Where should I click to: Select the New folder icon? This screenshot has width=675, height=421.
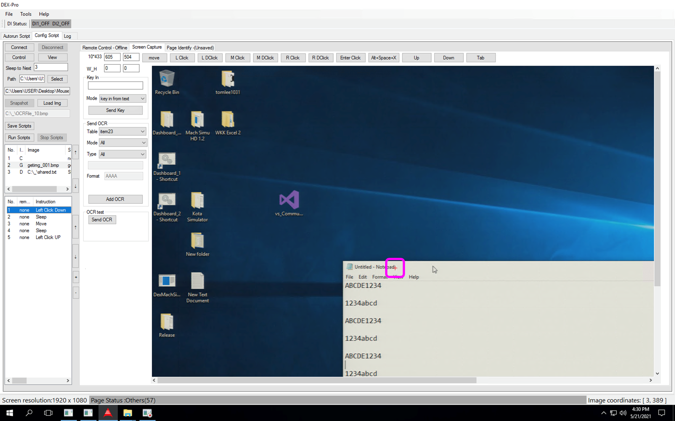pos(197,241)
